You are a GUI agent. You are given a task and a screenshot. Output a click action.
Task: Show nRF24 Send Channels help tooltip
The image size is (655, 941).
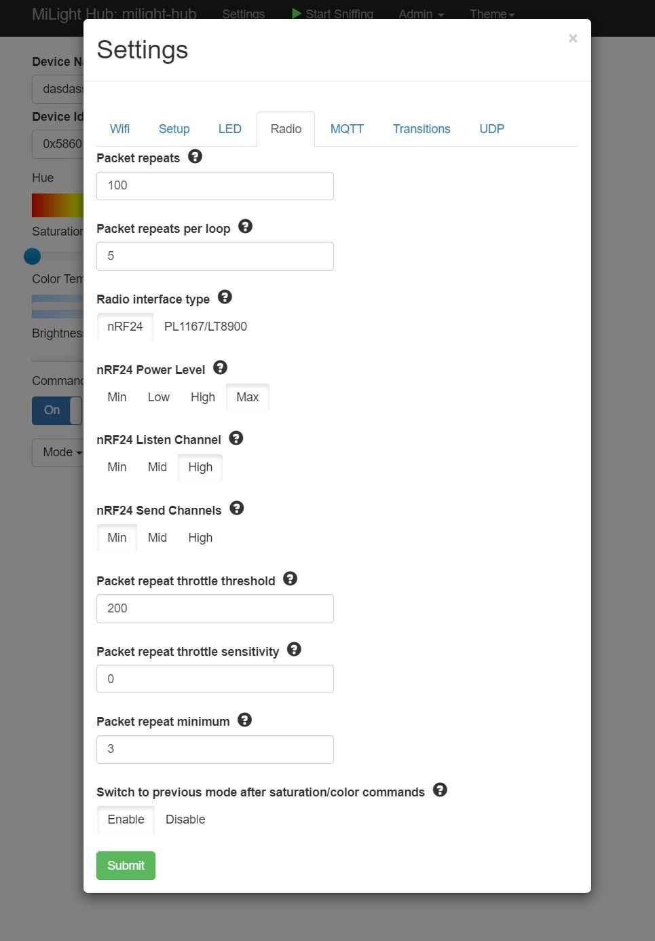(x=237, y=509)
